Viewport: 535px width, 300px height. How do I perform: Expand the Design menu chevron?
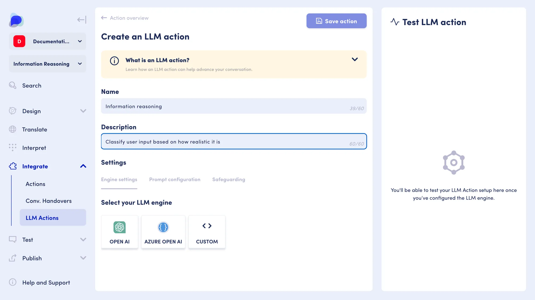tap(83, 111)
